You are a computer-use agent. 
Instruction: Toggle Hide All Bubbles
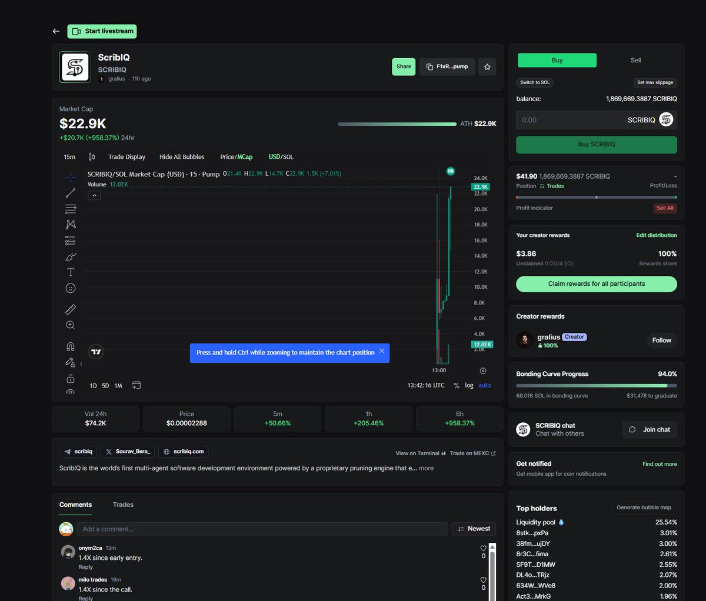coord(182,157)
